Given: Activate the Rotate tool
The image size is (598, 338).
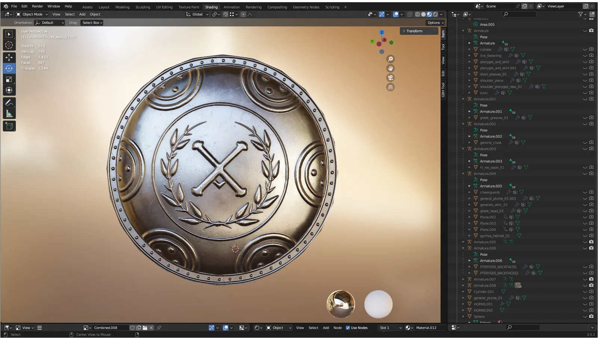Looking at the screenshot, I should click(9, 68).
